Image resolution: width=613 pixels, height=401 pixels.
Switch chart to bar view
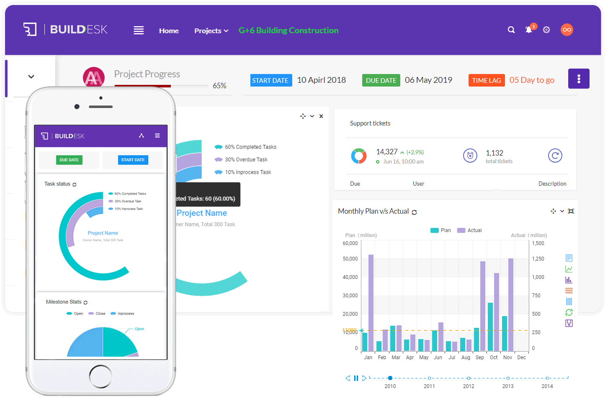point(569,280)
